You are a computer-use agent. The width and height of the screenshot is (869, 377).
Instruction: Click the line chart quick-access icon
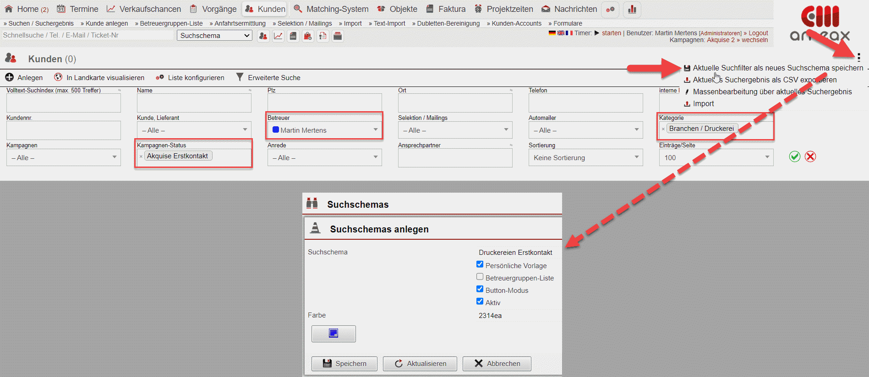point(278,36)
